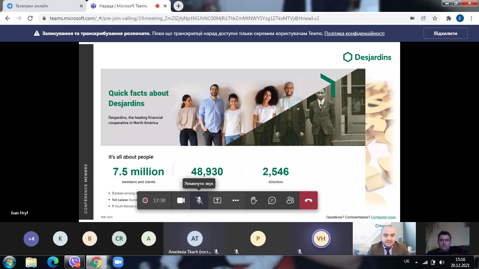479x269 pixels.
Task: Select participant avatar B
Action: 90,239
